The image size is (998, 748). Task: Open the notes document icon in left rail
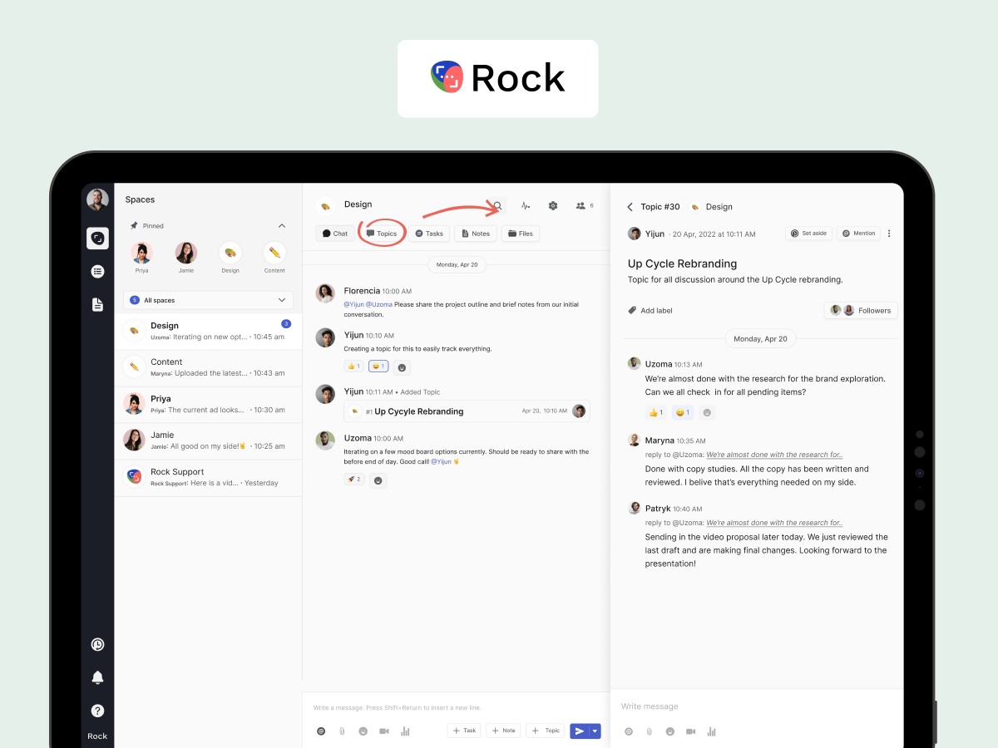tap(97, 304)
